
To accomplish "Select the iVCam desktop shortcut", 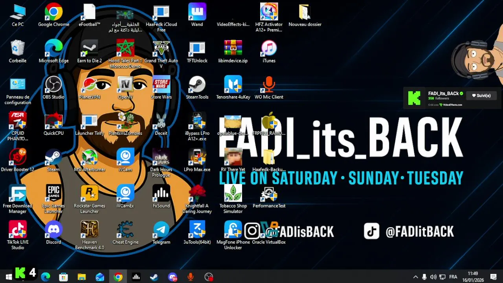I will pos(125,161).
